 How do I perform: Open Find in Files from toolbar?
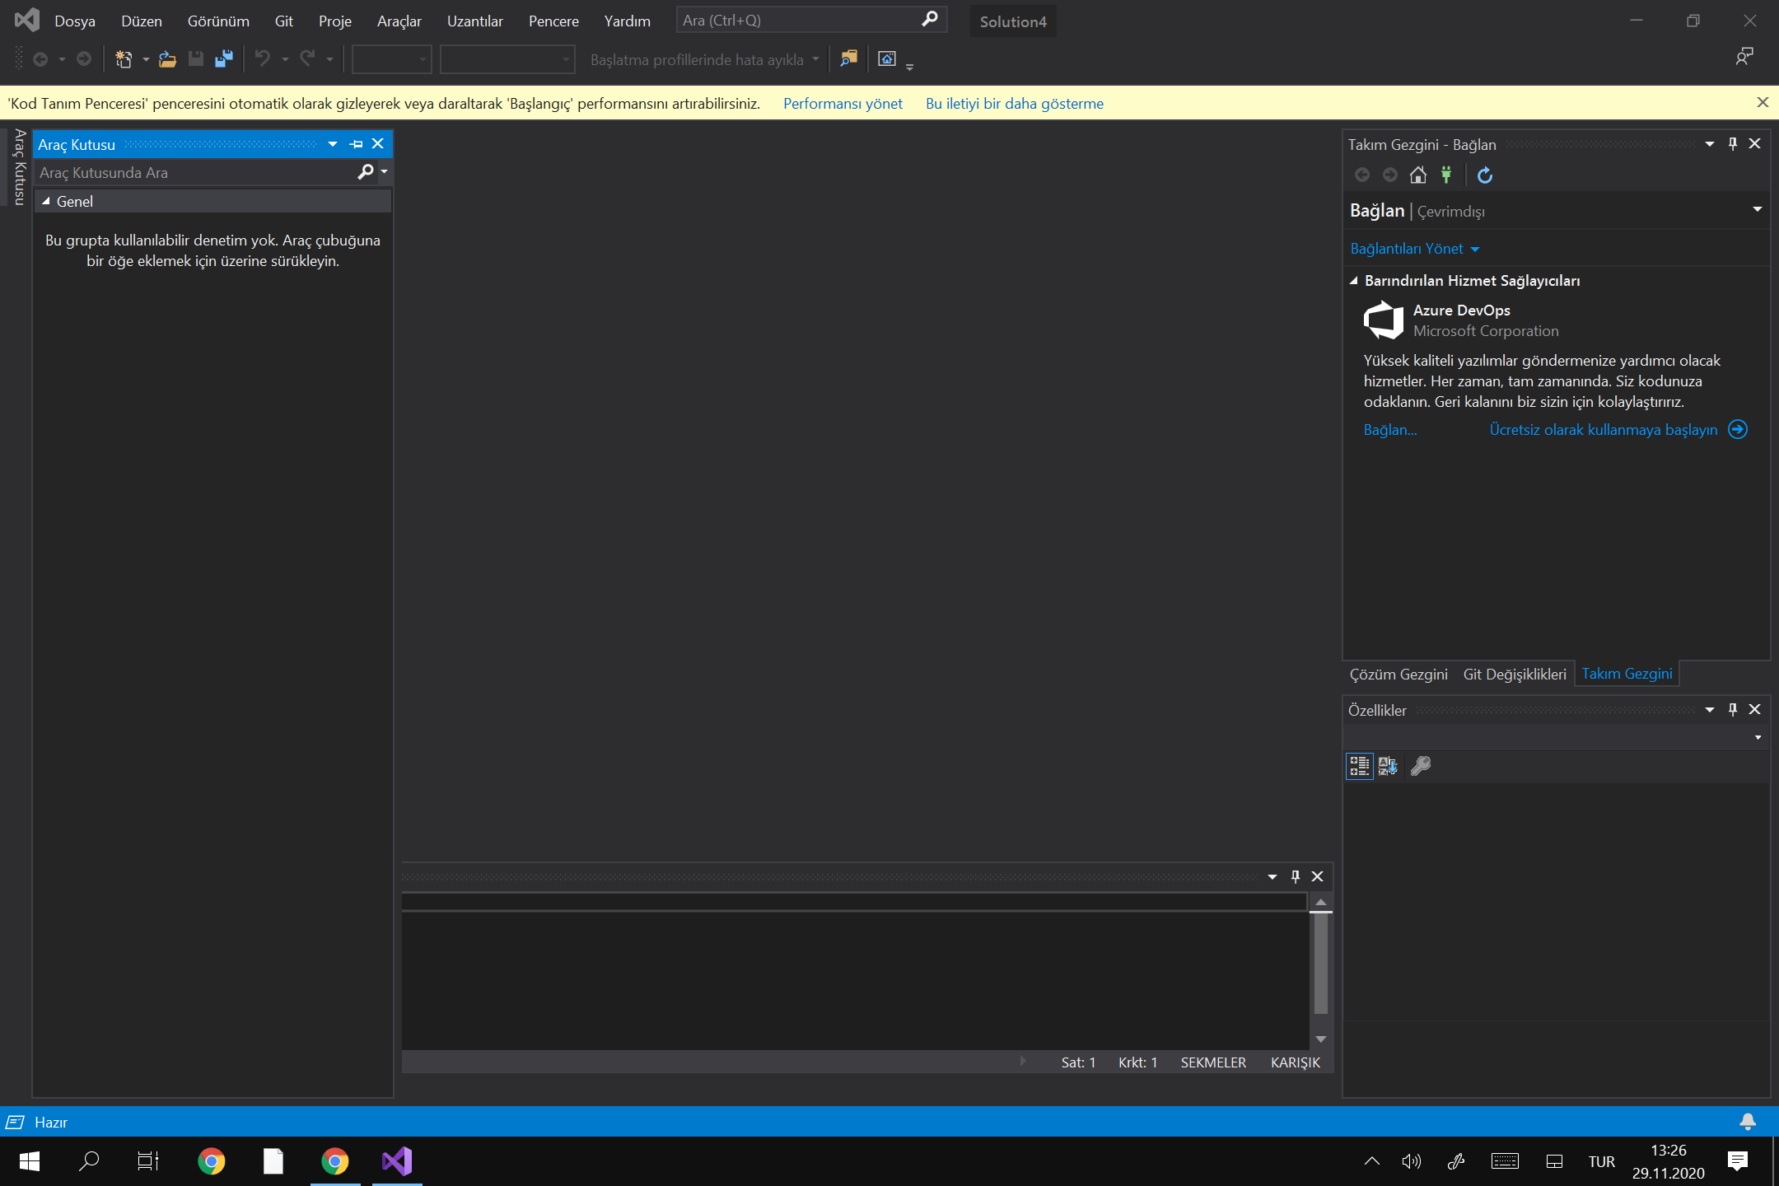click(848, 58)
